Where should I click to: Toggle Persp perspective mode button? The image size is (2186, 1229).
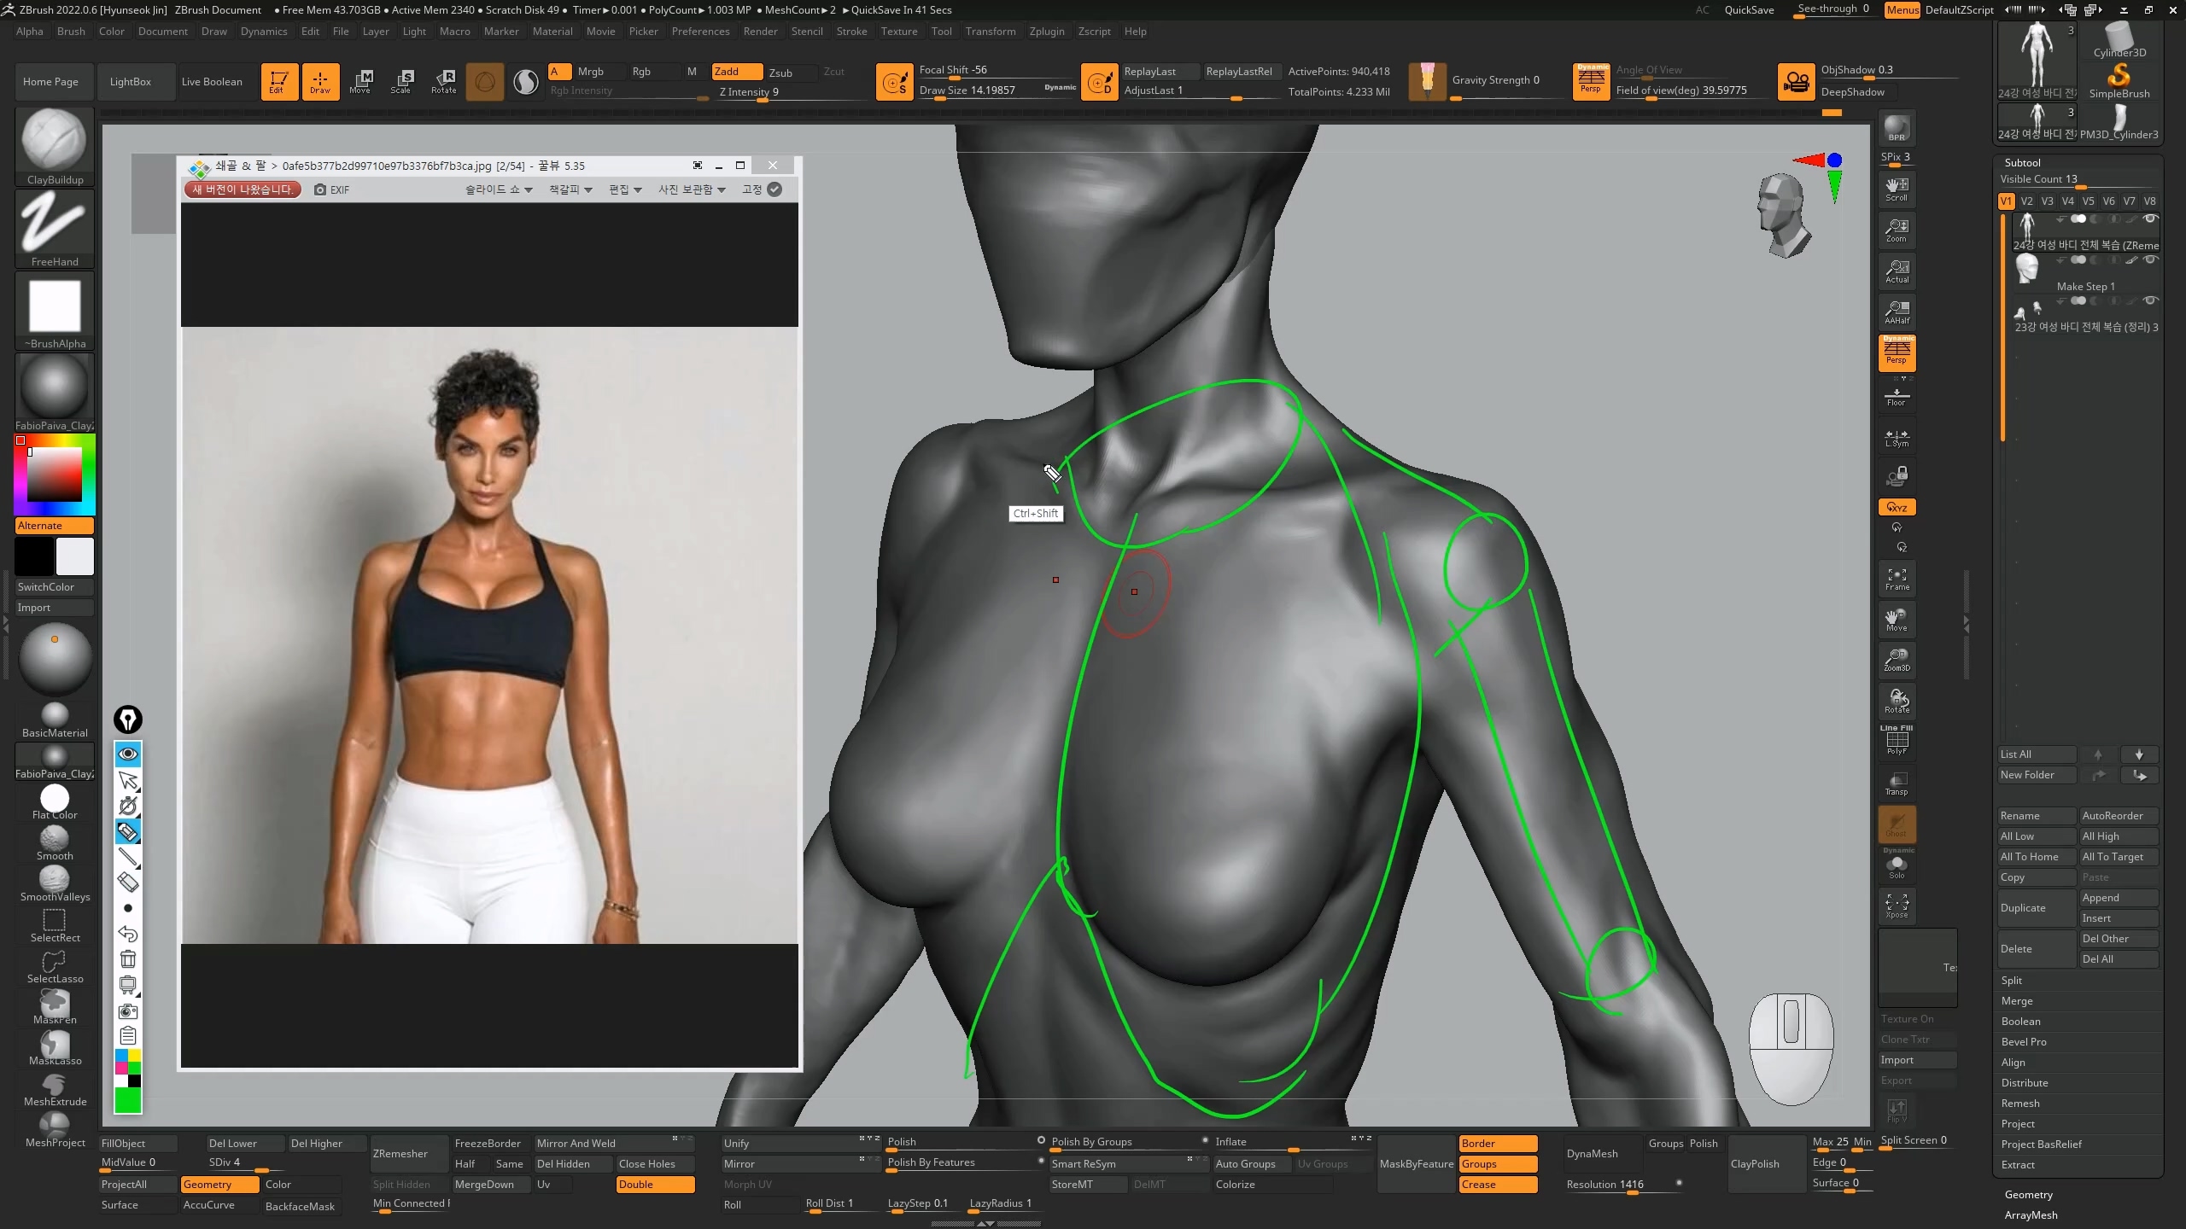click(1897, 352)
